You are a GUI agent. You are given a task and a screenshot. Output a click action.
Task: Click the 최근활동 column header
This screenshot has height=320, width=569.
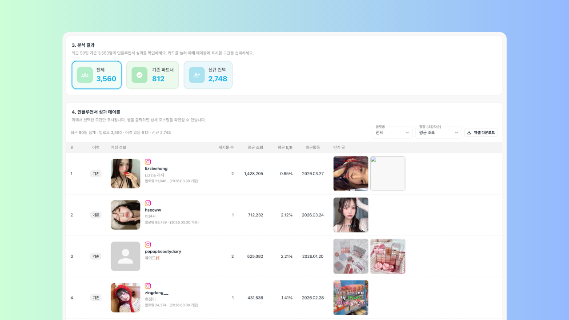point(313,148)
